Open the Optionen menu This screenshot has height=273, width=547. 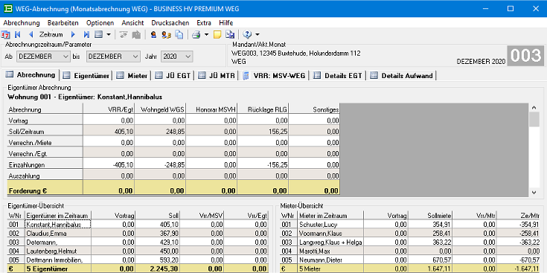(x=100, y=23)
